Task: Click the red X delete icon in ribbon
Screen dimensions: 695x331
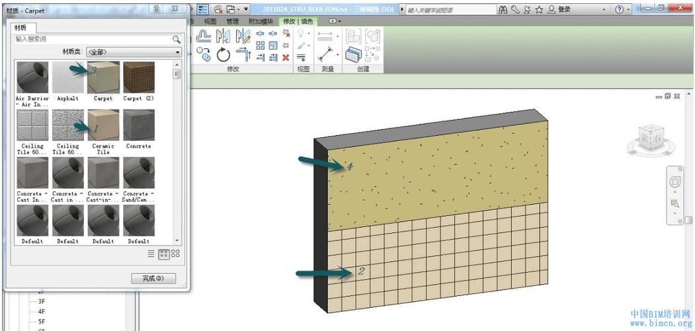Action: [286, 58]
